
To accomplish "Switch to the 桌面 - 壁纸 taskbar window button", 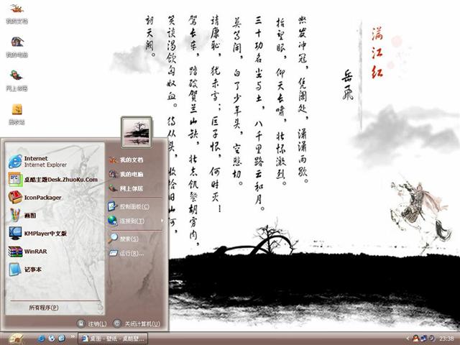I will click(x=113, y=339).
